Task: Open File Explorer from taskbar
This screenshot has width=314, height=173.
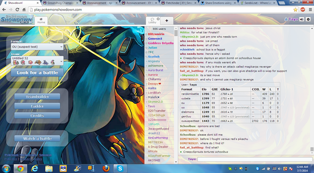Action: [49, 169]
